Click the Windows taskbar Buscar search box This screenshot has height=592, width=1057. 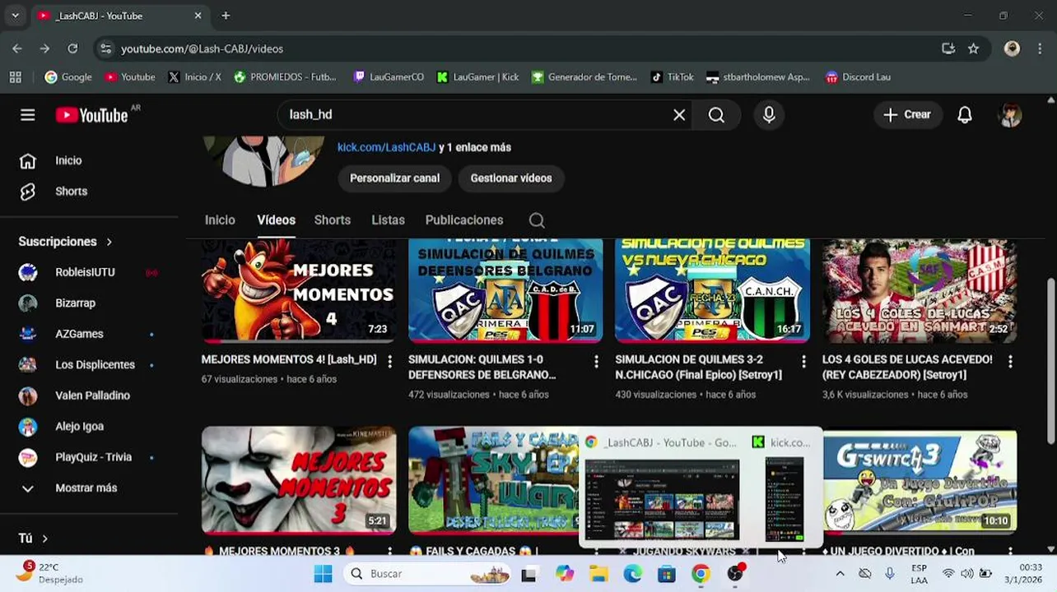428,574
